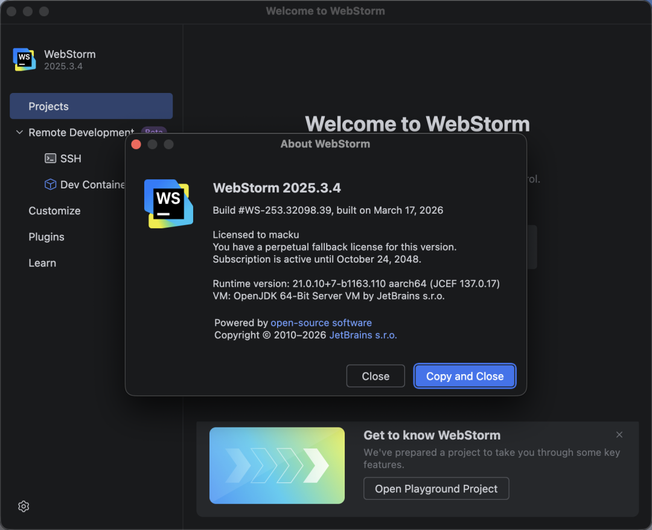
Task: Open the Learn section
Action: point(42,263)
